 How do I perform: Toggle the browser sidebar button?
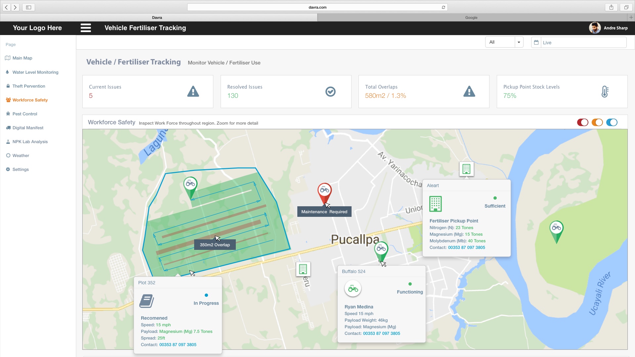point(28,7)
